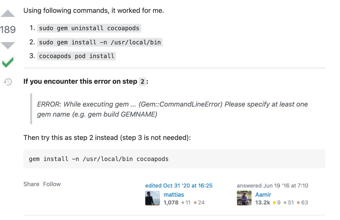Click the vote count number 189

pos(8,29)
